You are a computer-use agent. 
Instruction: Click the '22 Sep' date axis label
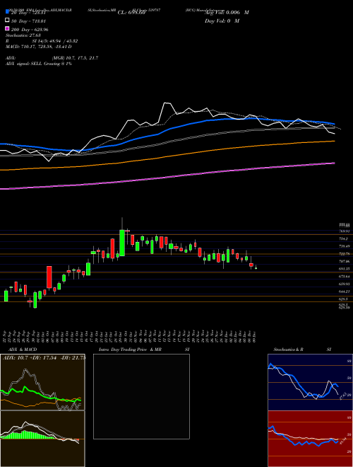(x=6, y=336)
